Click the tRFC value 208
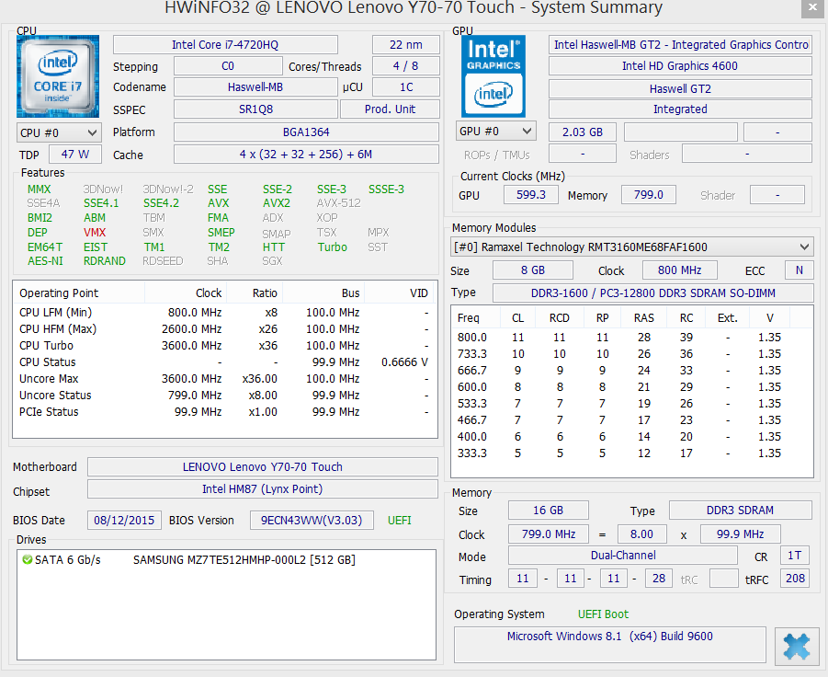This screenshot has width=828, height=677. [795, 579]
